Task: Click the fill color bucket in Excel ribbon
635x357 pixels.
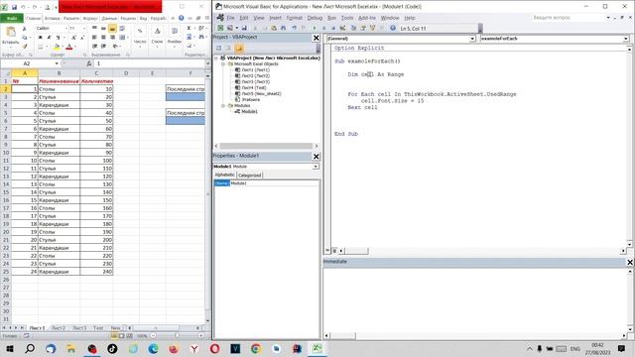Action: [x=57, y=47]
